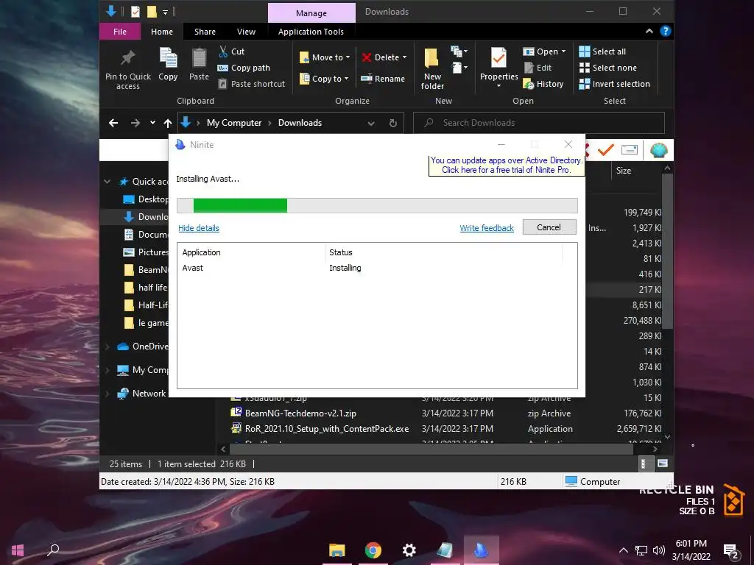This screenshot has height=565, width=754.
Task: Click Write feedback link in Ninite
Action: pyautogui.click(x=487, y=228)
